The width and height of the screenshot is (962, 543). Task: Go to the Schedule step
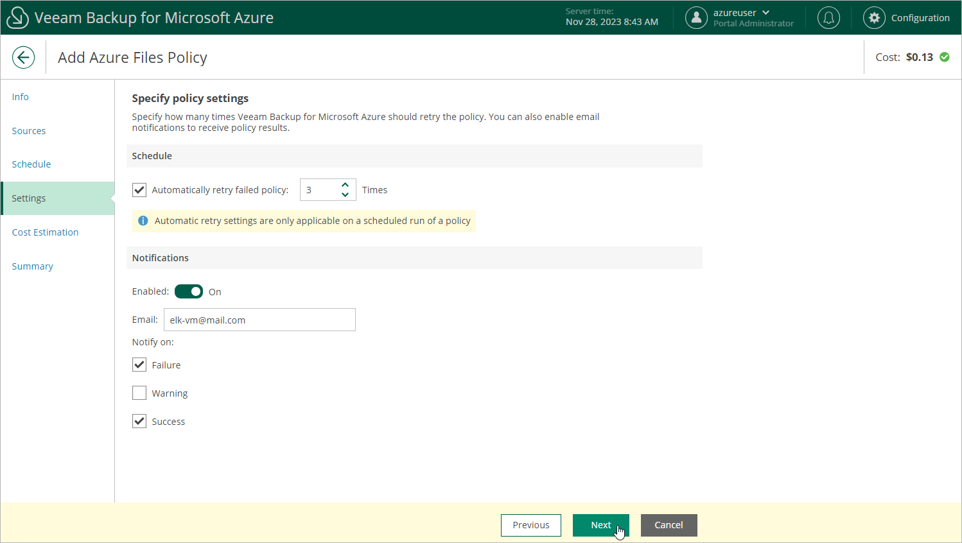click(31, 164)
